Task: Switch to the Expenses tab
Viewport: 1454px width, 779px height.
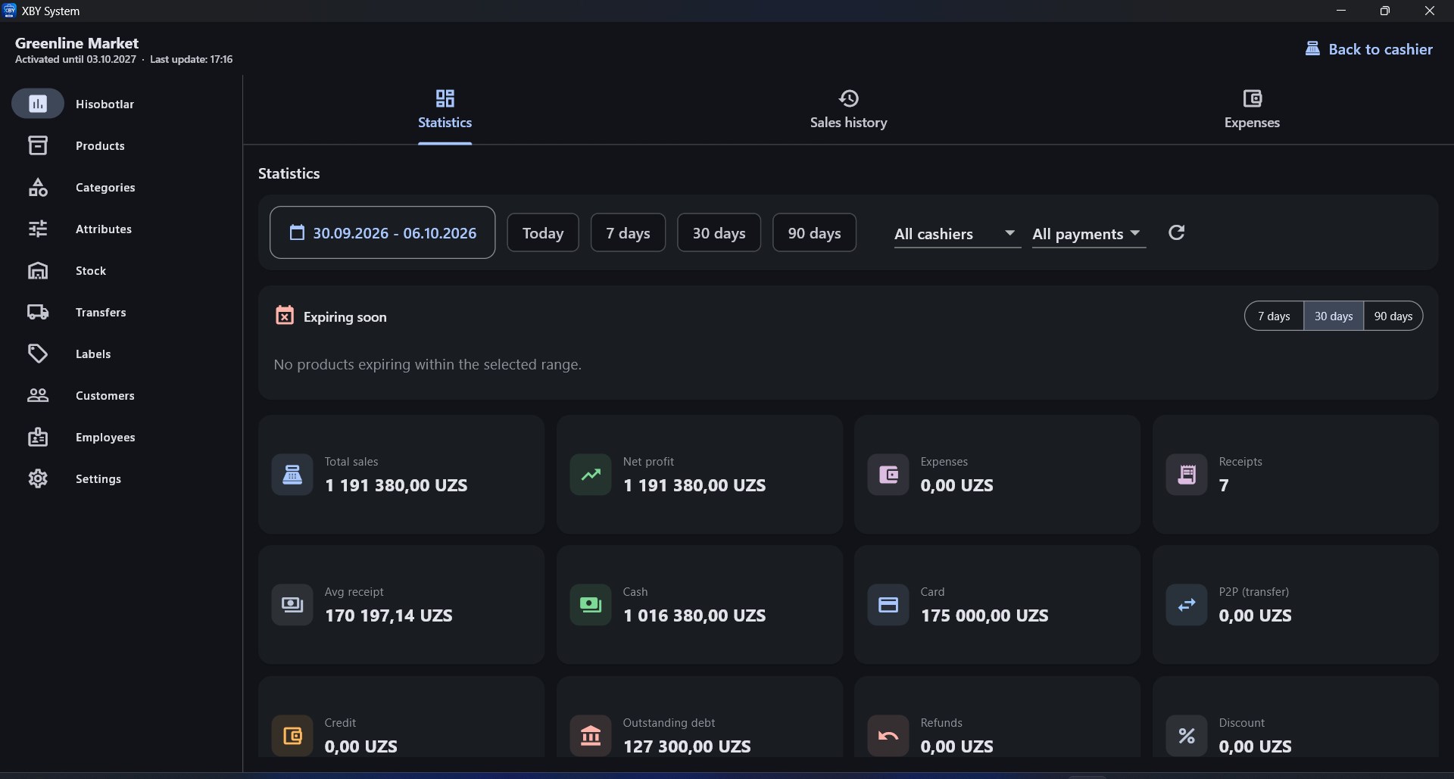Action: 1252,110
